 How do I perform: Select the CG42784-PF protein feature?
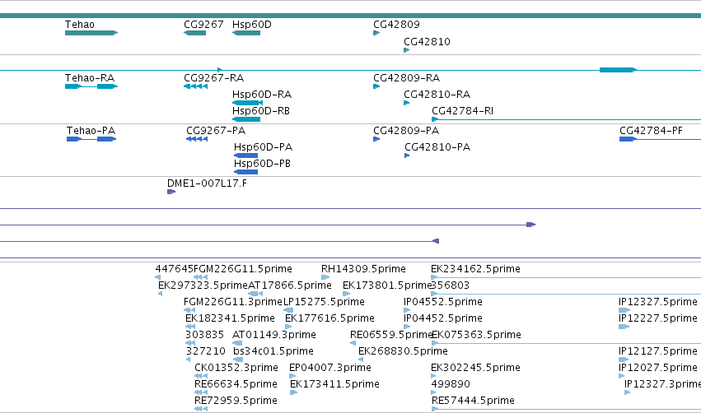pyautogui.click(x=660, y=139)
